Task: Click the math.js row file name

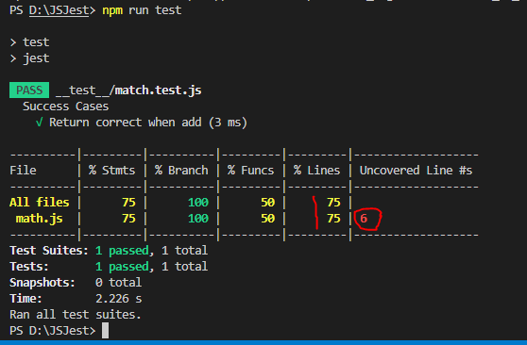Action: pos(39,219)
